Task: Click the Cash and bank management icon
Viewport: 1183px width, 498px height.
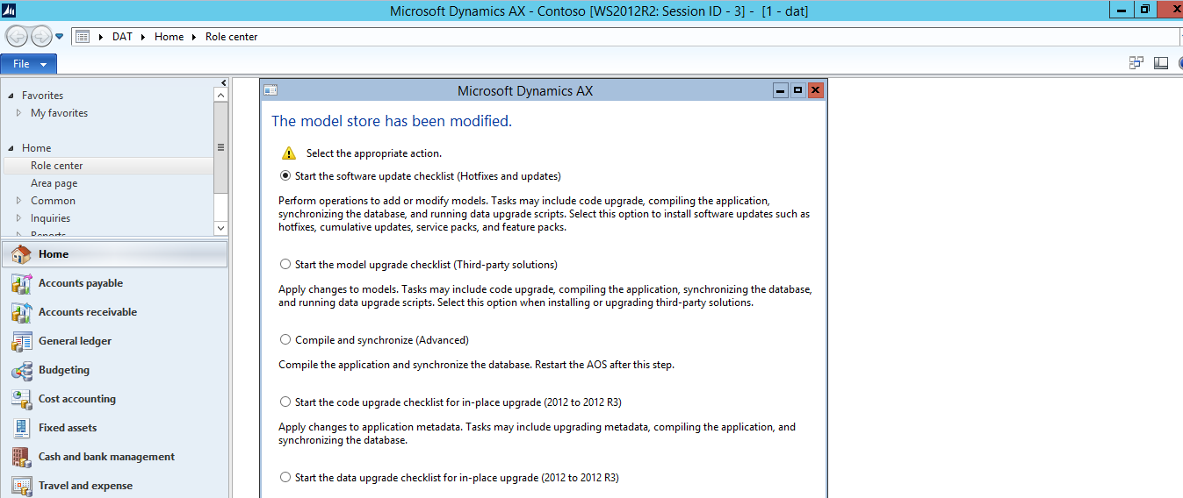Action: click(x=21, y=457)
